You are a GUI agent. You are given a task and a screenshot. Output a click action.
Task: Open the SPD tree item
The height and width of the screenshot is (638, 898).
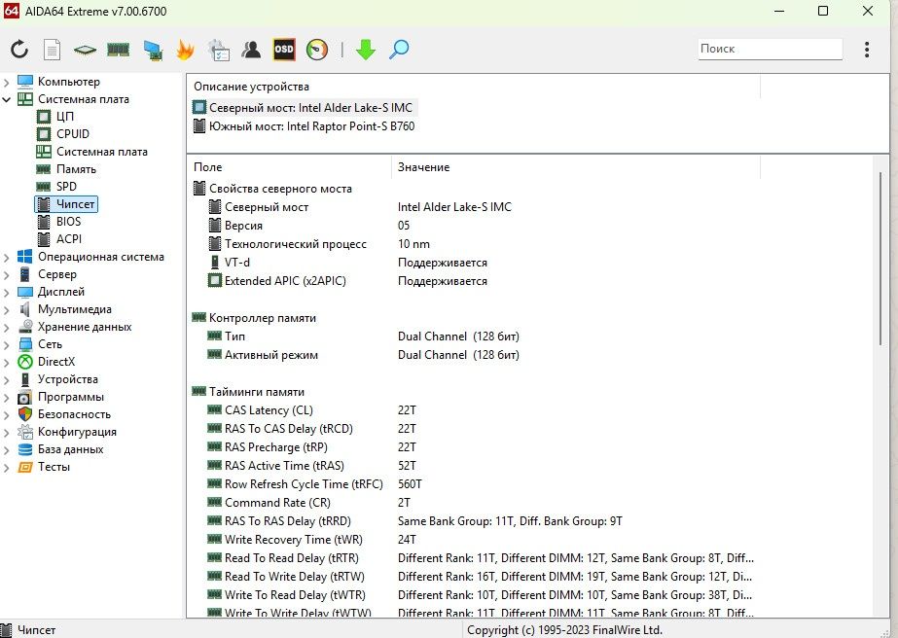tap(66, 186)
